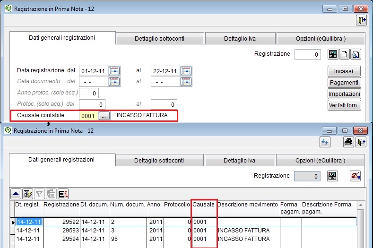The height and width of the screenshot is (248, 373).
Task: Click the Importazioni button
Action: (344, 94)
